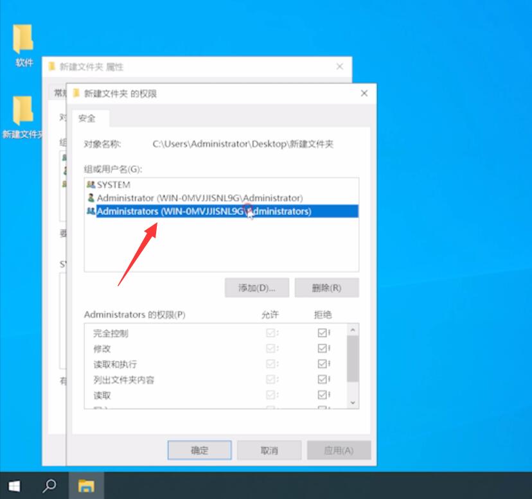Uncheck the 拒绝 checkbox for 读取
This screenshot has width=532, height=499.
[322, 394]
